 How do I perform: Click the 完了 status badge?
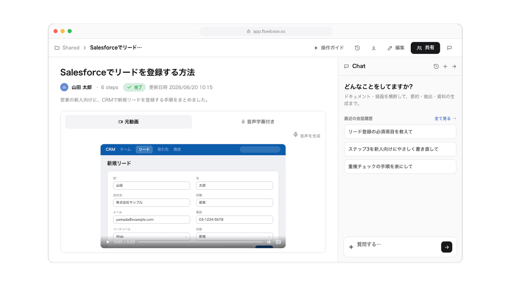(x=135, y=87)
